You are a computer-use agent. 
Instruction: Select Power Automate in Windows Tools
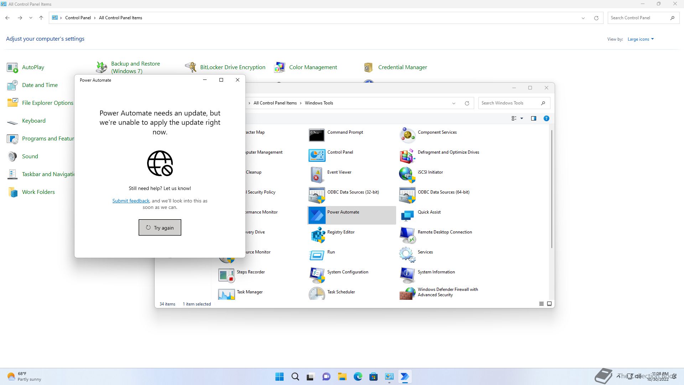tap(352, 215)
